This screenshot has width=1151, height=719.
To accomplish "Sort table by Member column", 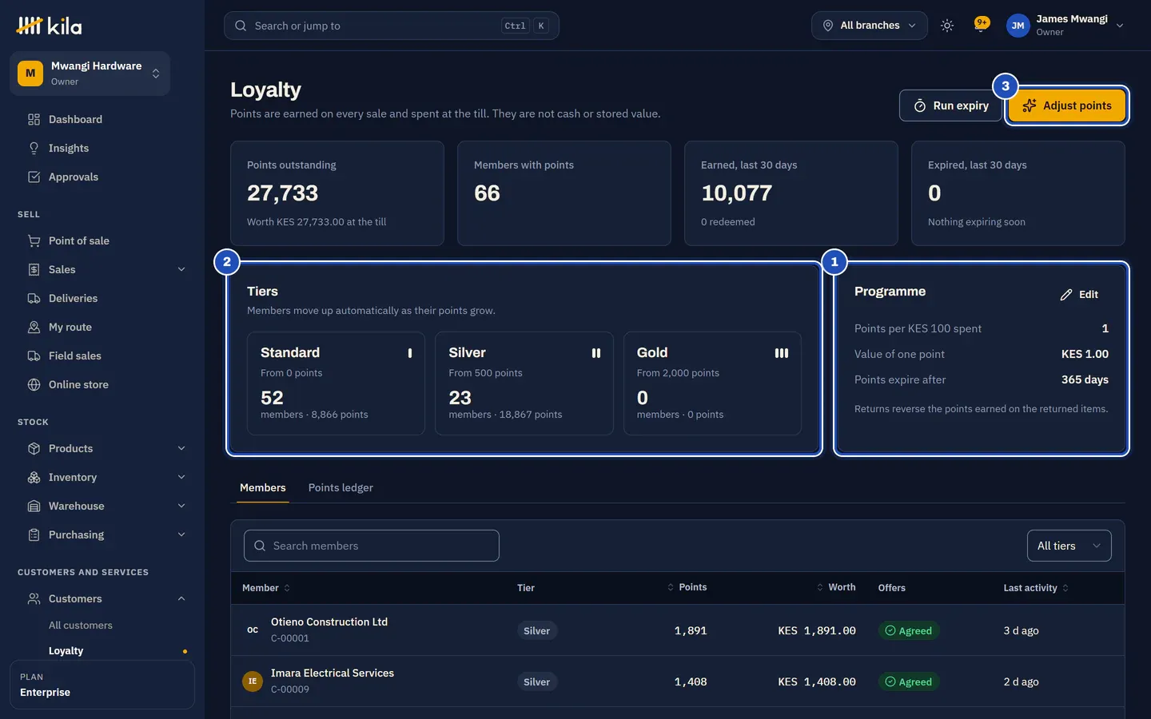I will 266,588.
